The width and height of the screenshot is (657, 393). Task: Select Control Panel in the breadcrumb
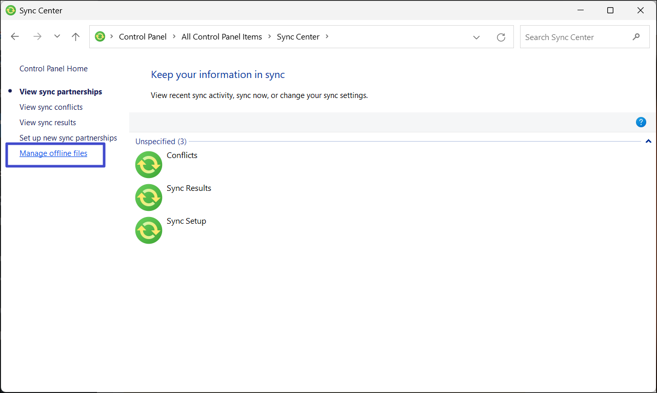(143, 37)
